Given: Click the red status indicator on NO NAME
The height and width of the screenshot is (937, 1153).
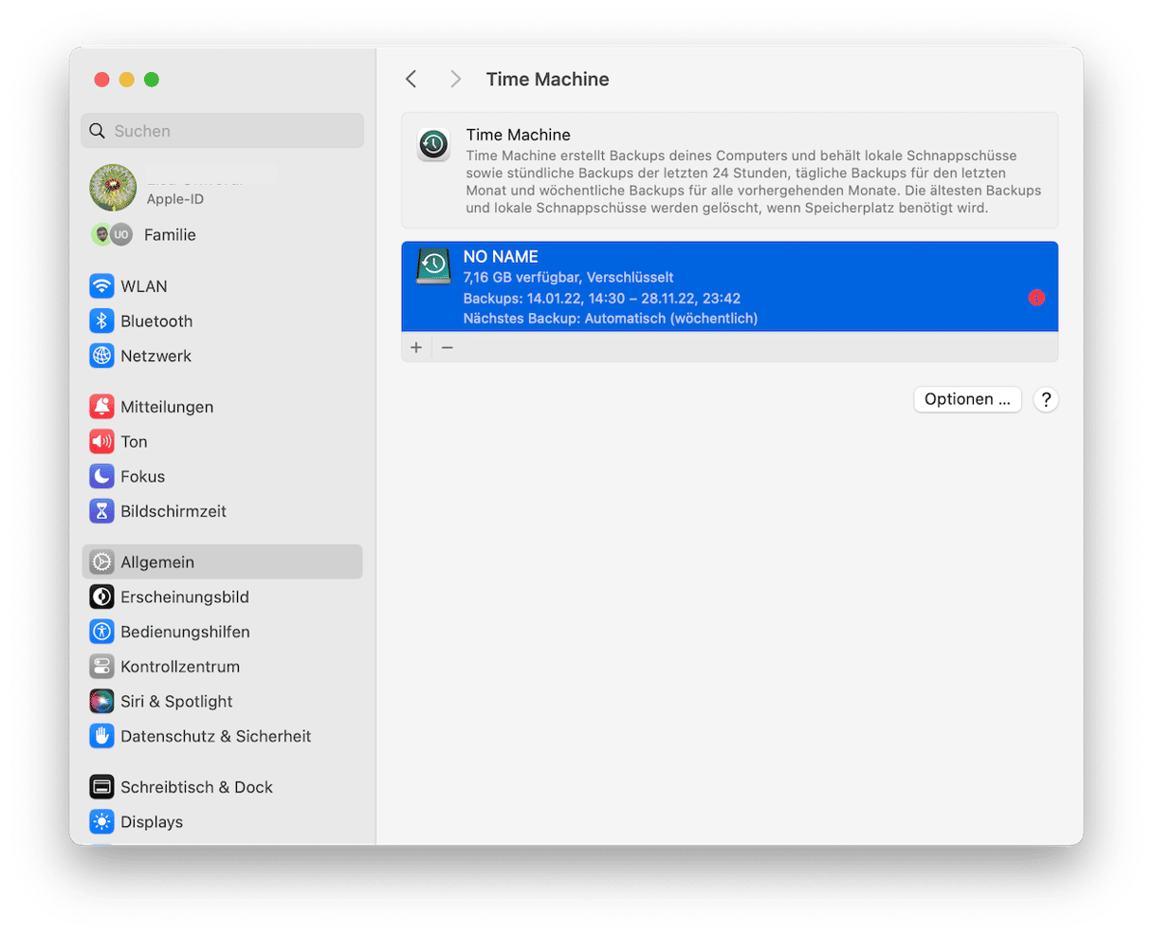Looking at the screenshot, I should click(1036, 298).
